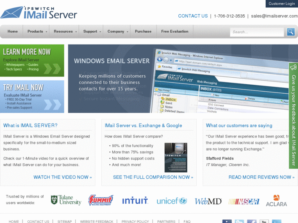Expand the Company menu arrow
The height and width of the screenshot is (223, 298).
pyautogui.click(x=127, y=32)
